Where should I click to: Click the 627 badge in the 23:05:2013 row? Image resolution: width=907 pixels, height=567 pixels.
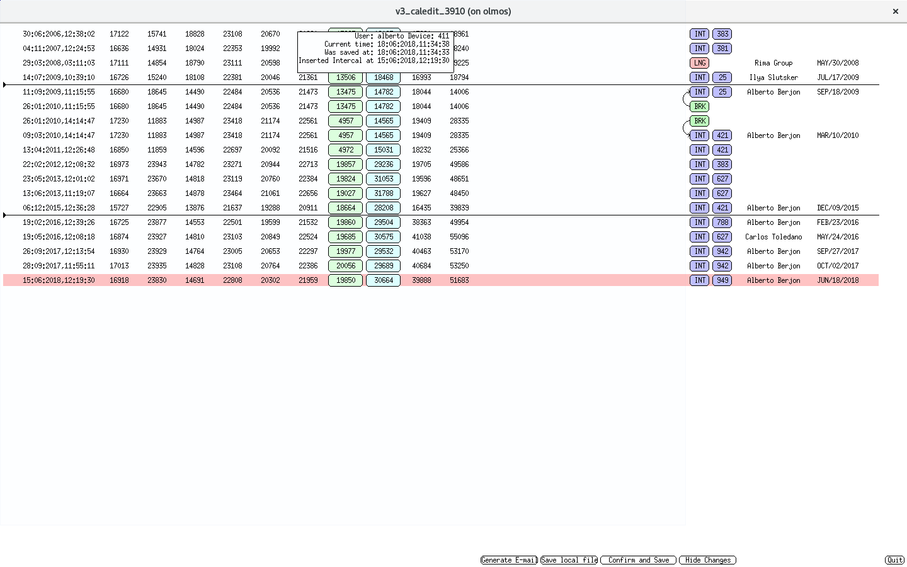(722, 179)
